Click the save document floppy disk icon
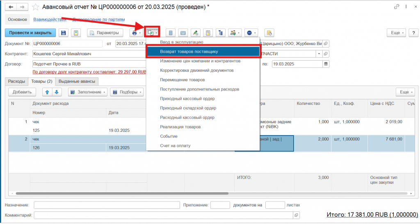This screenshot has height=224, width=420. [x=64, y=33]
